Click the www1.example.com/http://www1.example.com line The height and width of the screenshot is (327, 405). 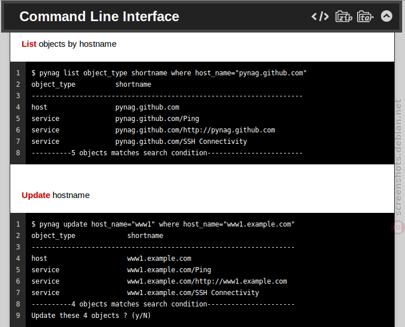pyautogui.click(x=159, y=281)
